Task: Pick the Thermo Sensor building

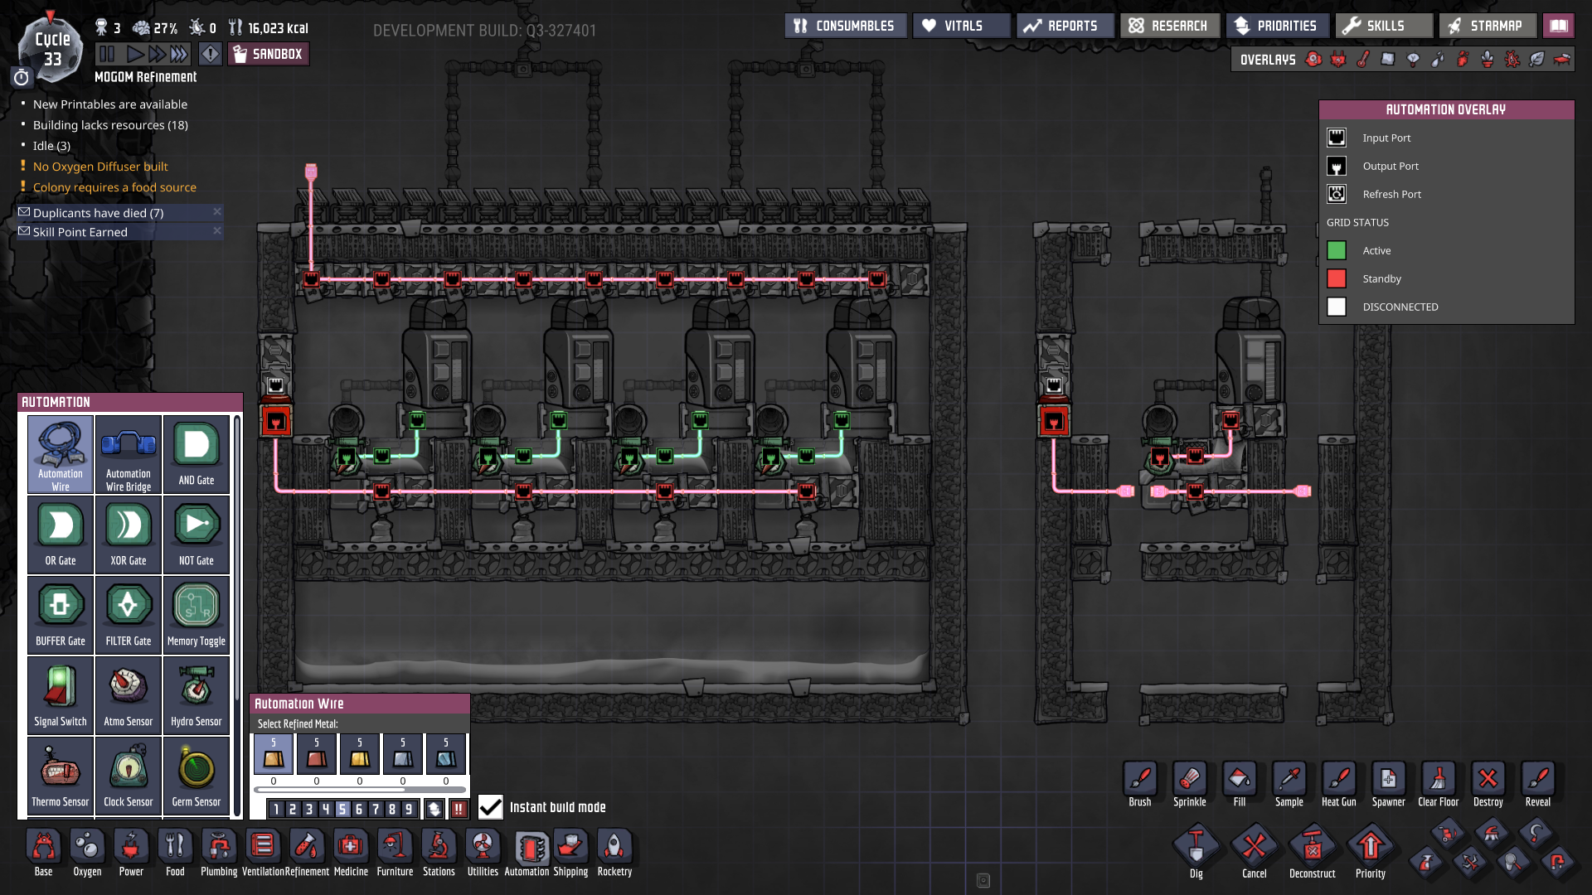Action: point(60,774)
